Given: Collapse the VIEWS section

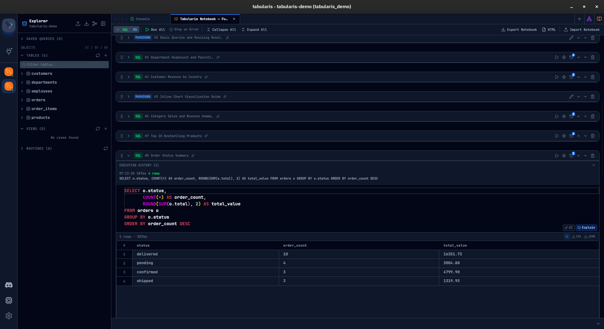Looking at the screenshot, I should (22, 129).
